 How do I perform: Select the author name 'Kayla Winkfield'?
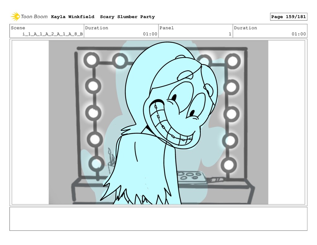72,17
